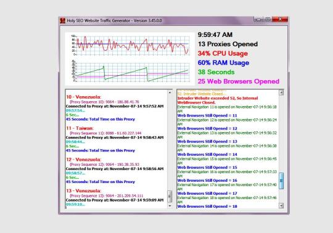Select the '10 - Venezuela' proxy heading
The width and height of the screenshot is (333, 233).
83,97
